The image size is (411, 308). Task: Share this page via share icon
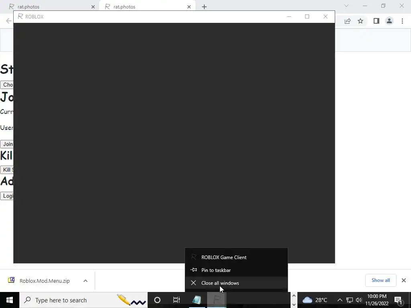coord(348,21)
